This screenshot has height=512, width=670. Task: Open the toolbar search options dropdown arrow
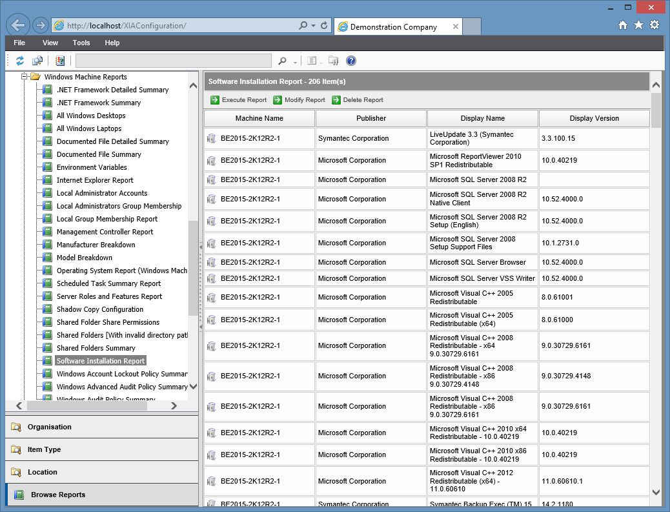pyautogui.click(x=295, y=63)
